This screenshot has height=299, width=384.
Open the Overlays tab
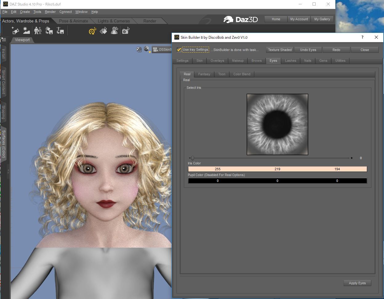217,61
